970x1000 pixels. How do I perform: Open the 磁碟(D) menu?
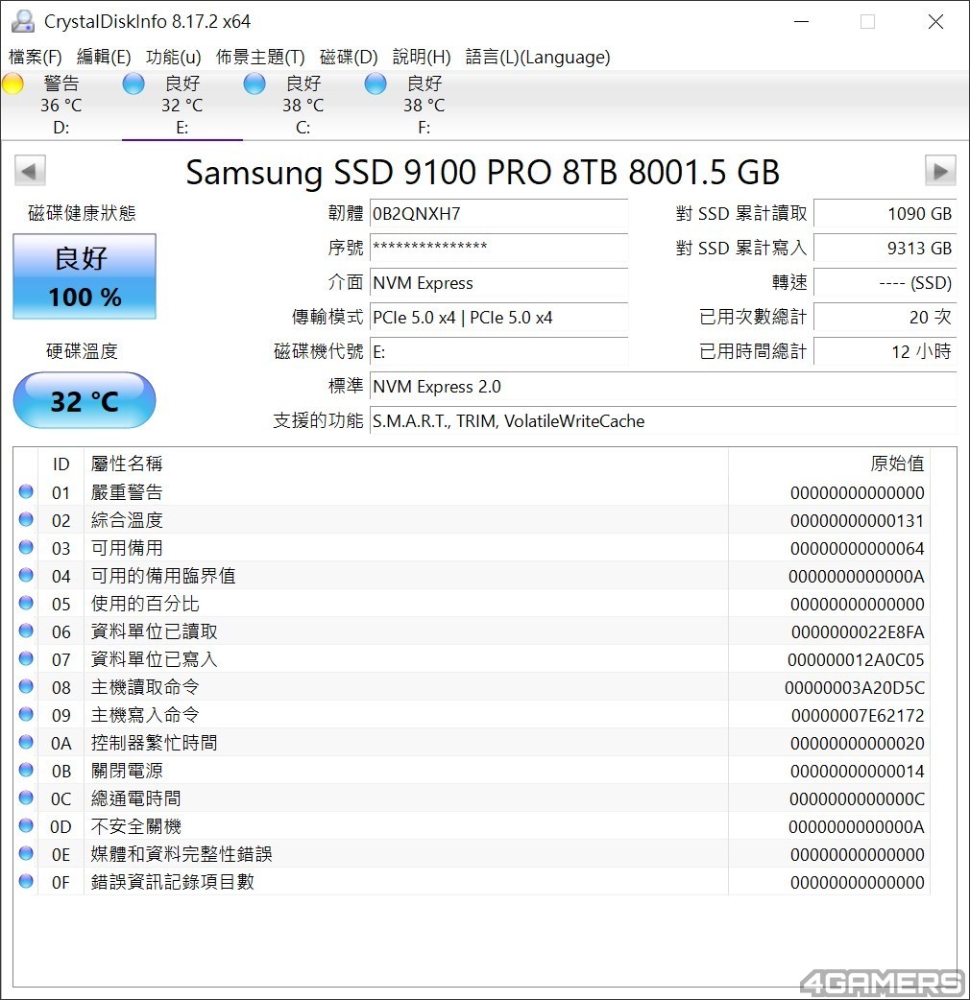349,58
